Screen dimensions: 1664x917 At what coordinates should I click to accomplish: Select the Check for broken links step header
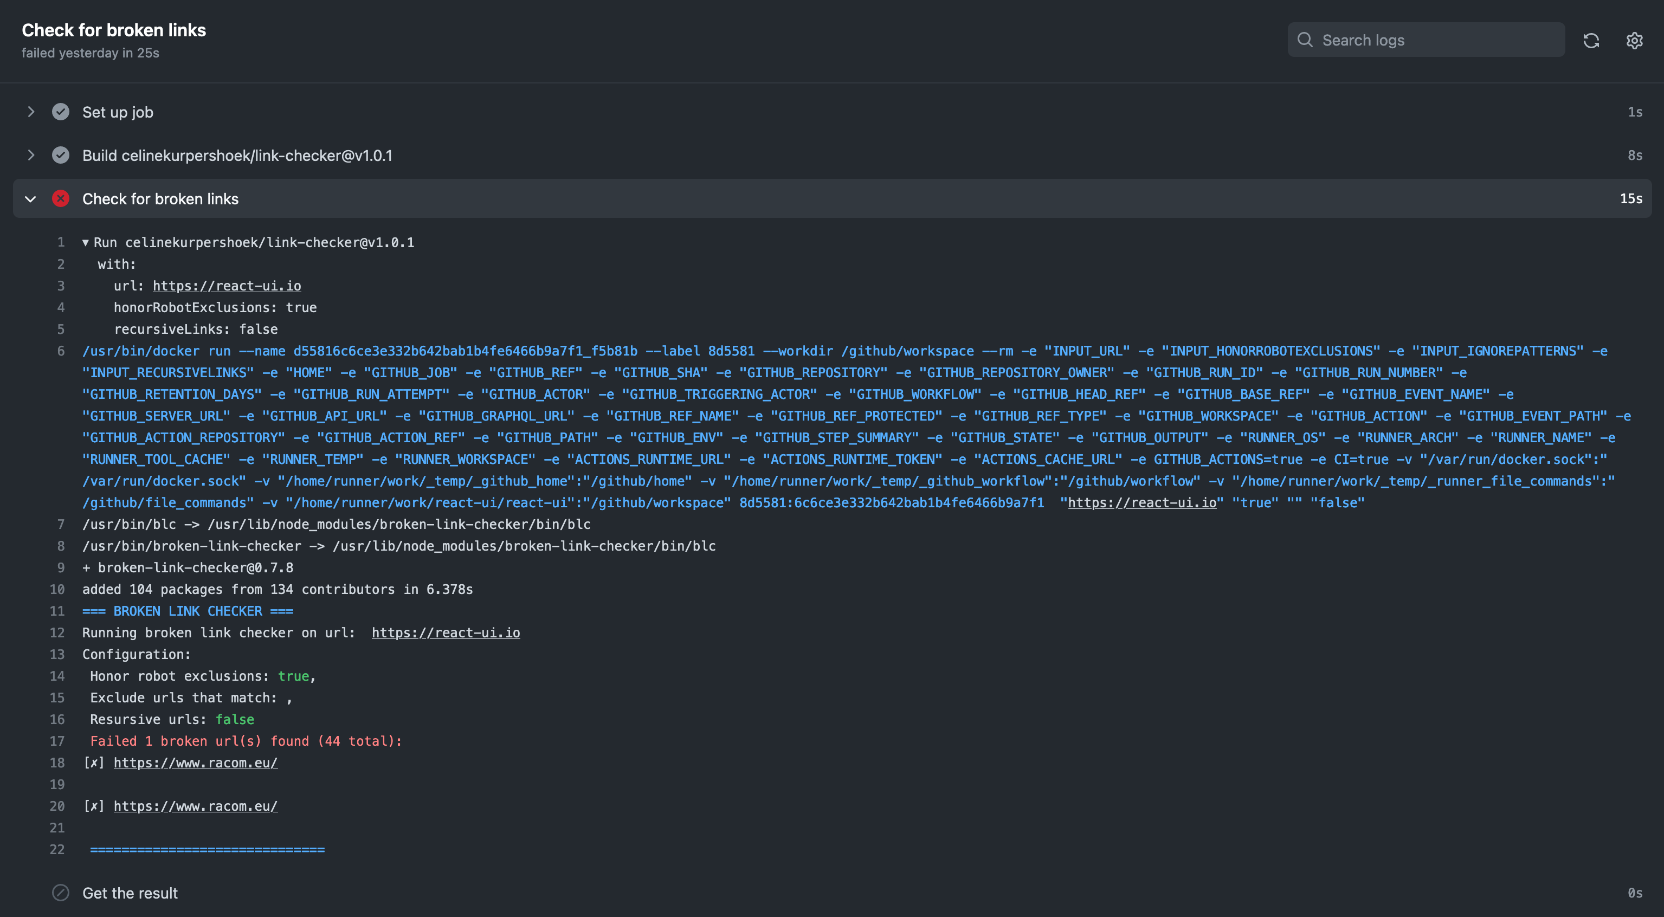point(160,198)
